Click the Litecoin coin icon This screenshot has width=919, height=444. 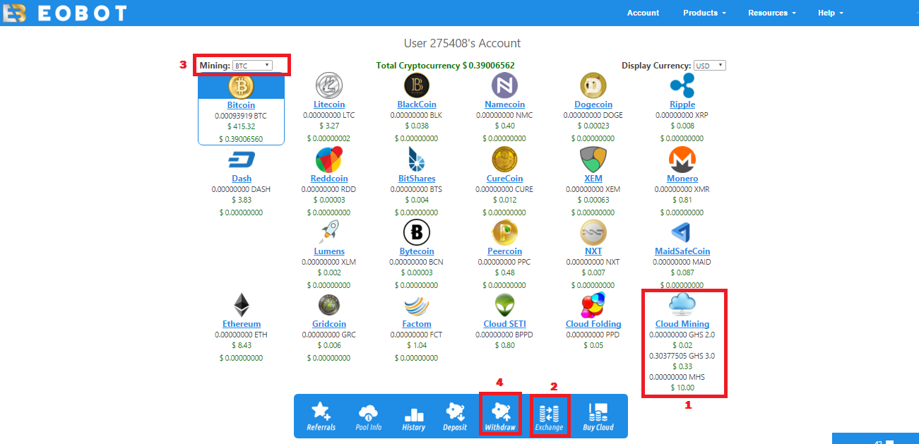[328, 85]
